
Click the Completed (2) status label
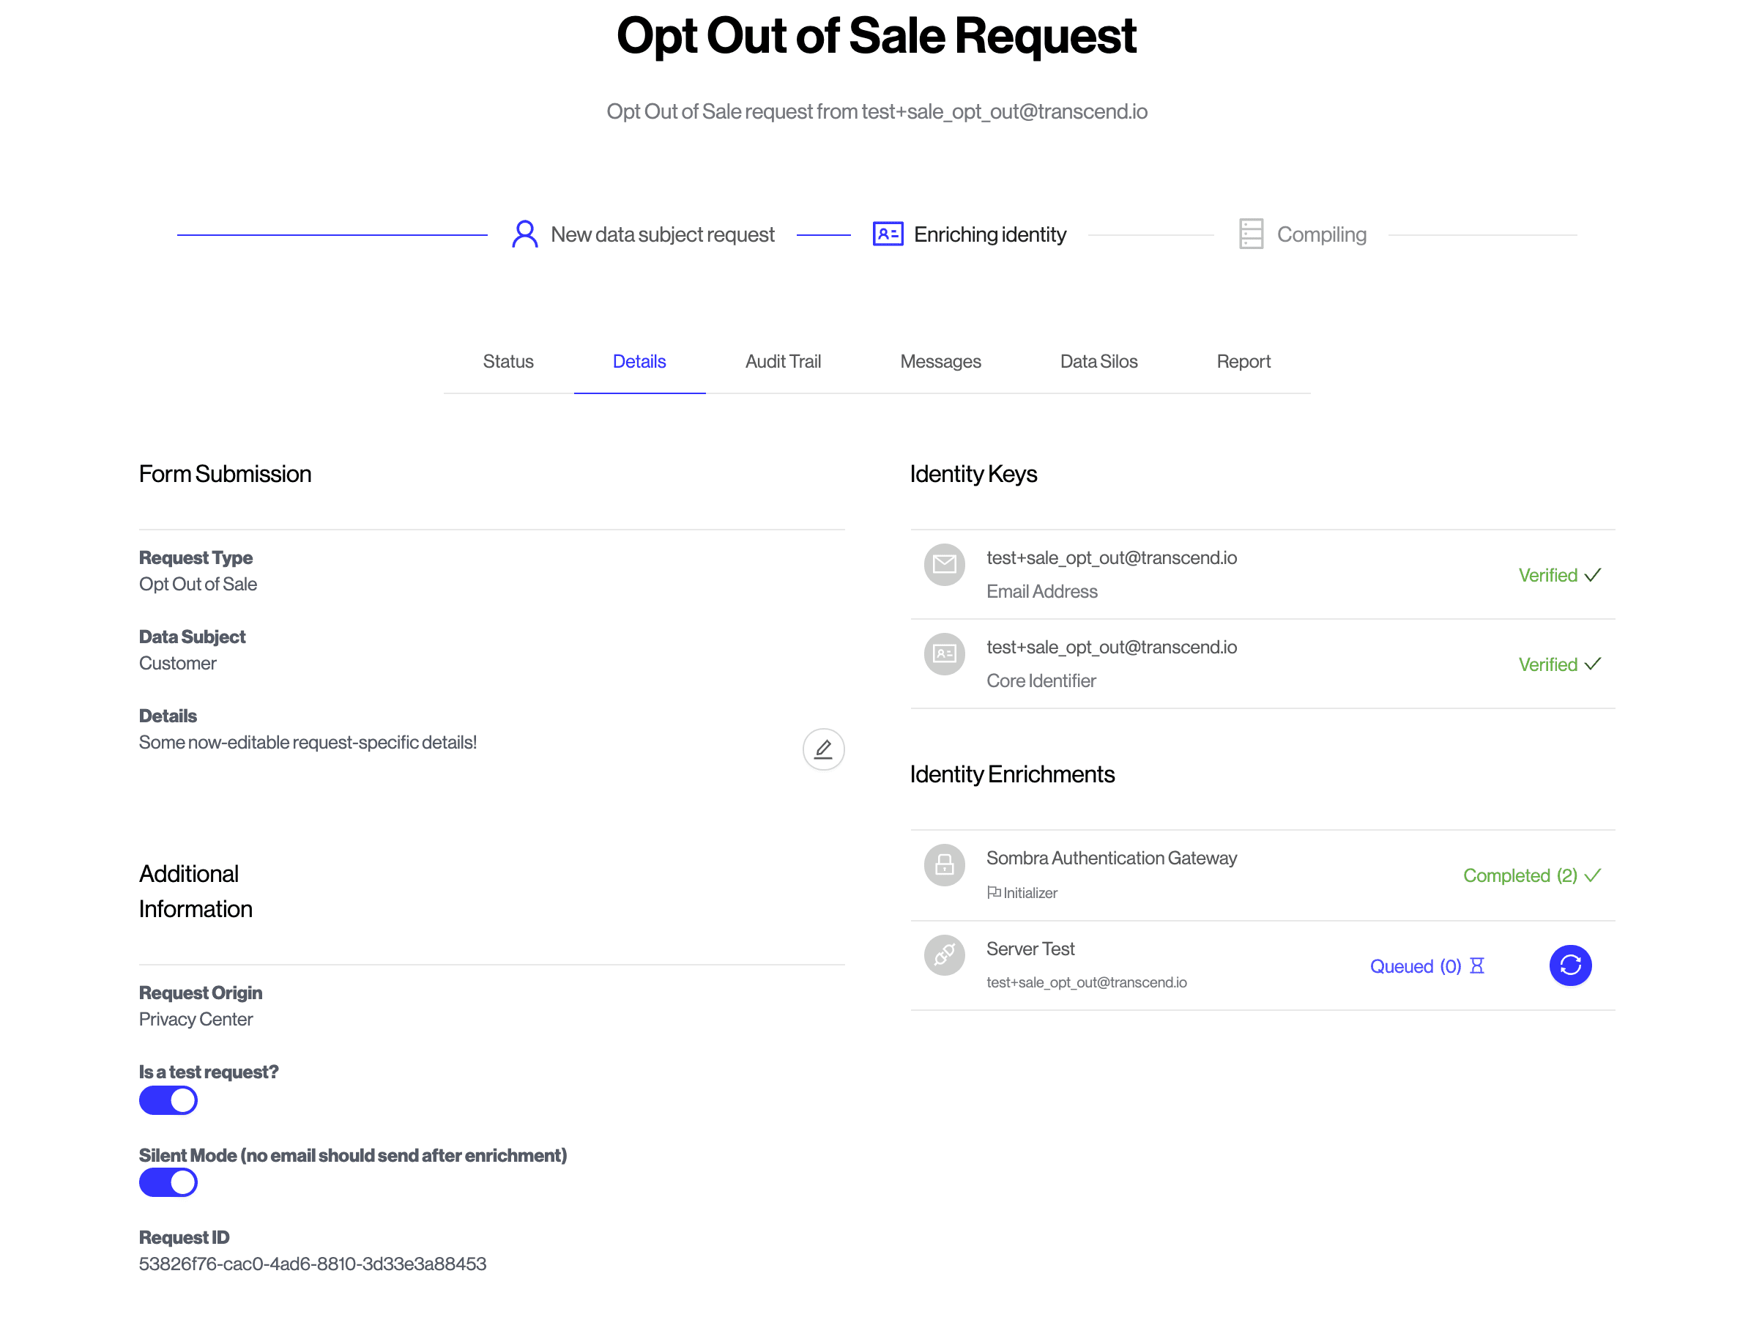[1519, 875]
